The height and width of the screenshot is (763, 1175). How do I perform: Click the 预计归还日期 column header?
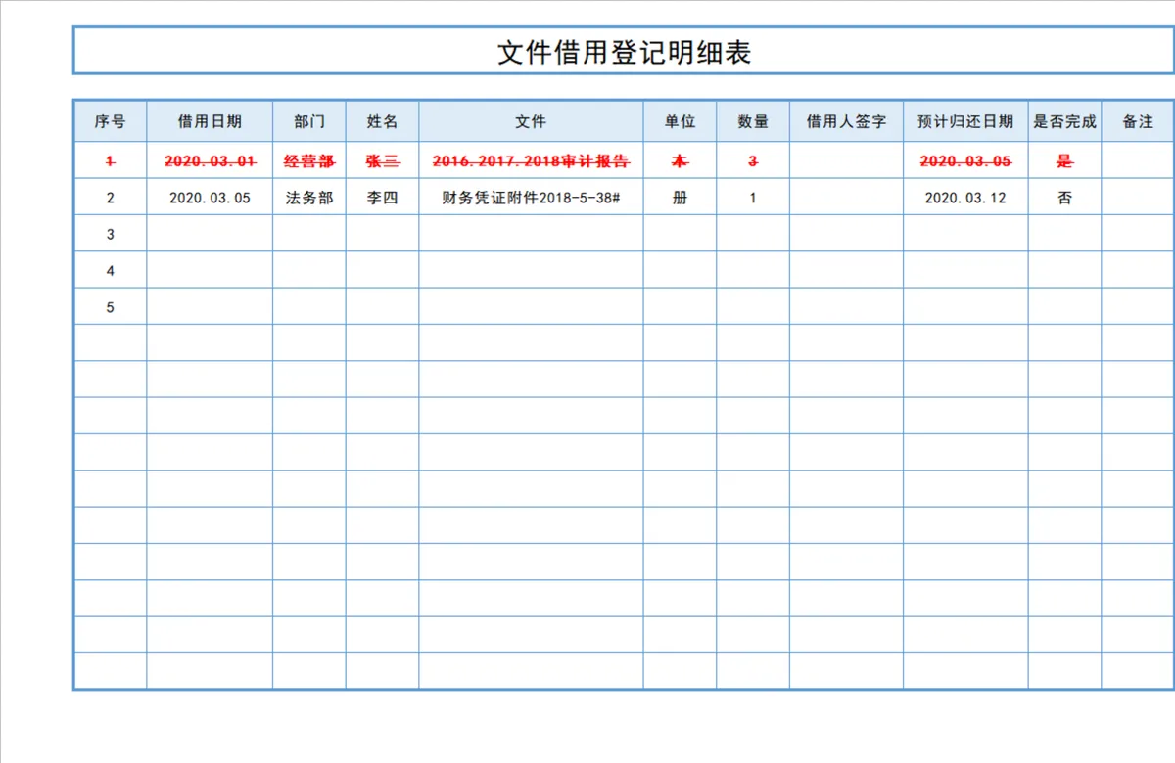[x=965, y=121]
